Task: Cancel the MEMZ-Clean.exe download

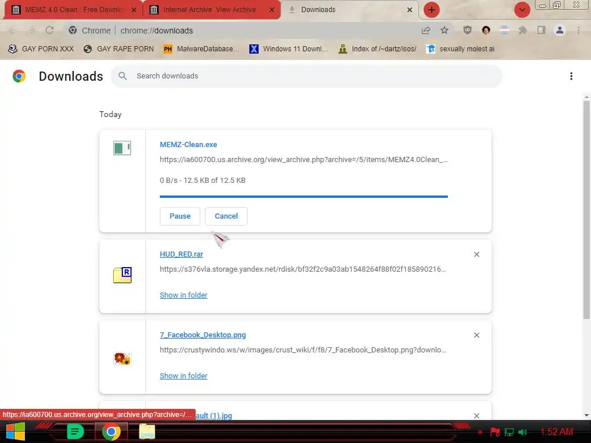Action: click(226, 216)
